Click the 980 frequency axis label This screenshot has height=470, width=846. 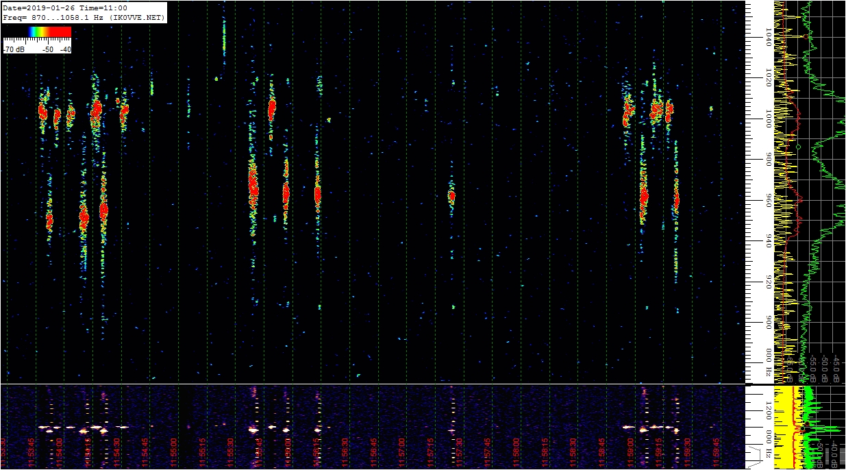pyautogui.click(x=769, y=160)
